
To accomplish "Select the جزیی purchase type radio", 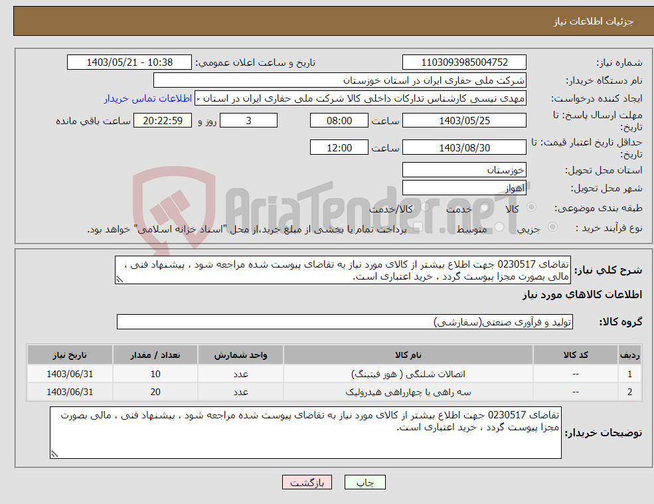I will [552, 227].
